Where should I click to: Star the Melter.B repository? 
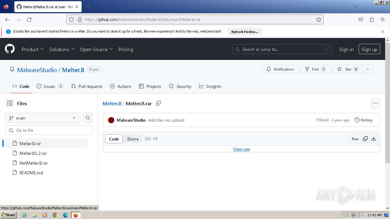coord(348,69)
